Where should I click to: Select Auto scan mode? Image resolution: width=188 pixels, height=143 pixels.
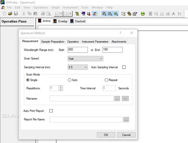[x=69, y=80]
